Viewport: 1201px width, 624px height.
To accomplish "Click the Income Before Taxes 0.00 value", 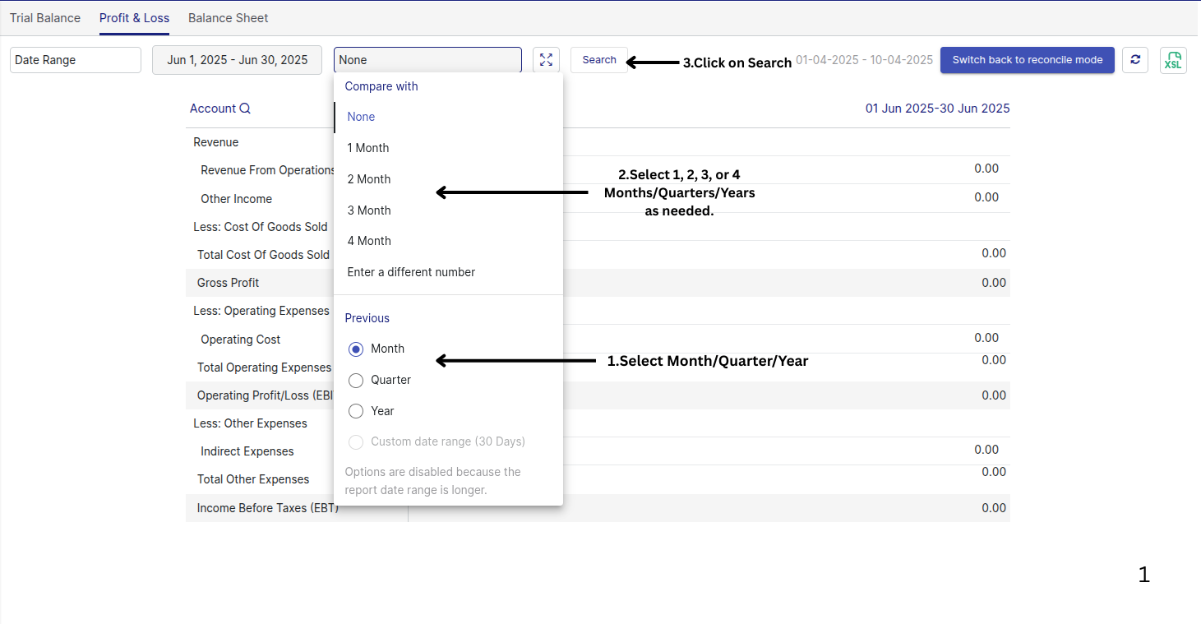I will pos(994,508).
